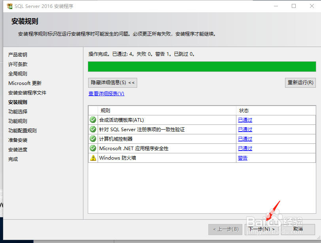Open 已通过 link for 计算机域控制器
The image size is (321, 243).
coord(245,139)
